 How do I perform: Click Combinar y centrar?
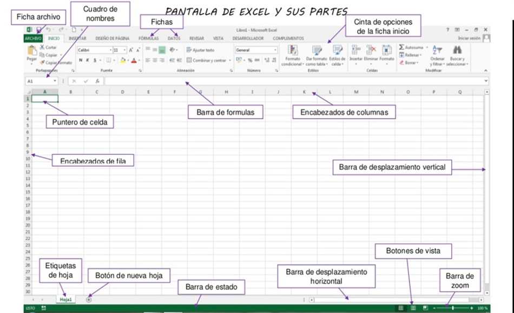click(207, 60)
